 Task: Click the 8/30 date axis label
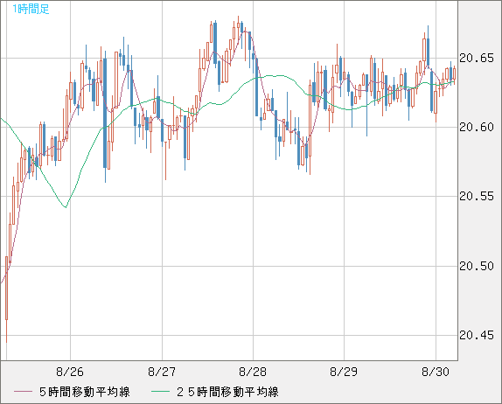436,372
